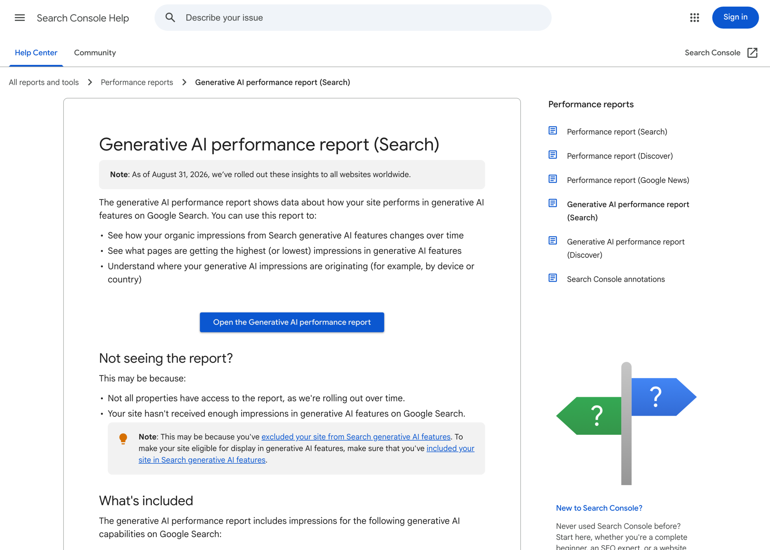The height and width of the screenshot is (550, 770).
Task: Click bullet about organic impressions changes over time
Action: pos(285,235)
